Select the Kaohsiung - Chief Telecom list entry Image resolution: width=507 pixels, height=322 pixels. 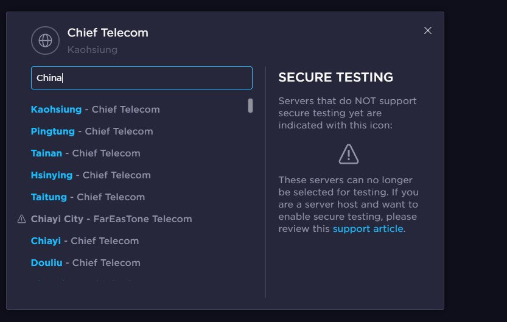coord(95,110)
